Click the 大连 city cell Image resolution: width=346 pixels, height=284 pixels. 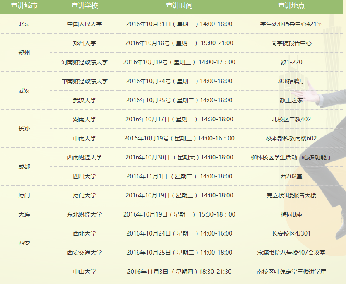24,214
